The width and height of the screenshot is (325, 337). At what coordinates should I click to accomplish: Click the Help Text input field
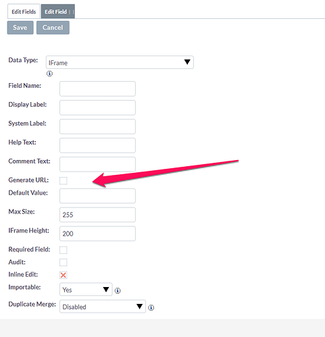[x=97, y=145]
